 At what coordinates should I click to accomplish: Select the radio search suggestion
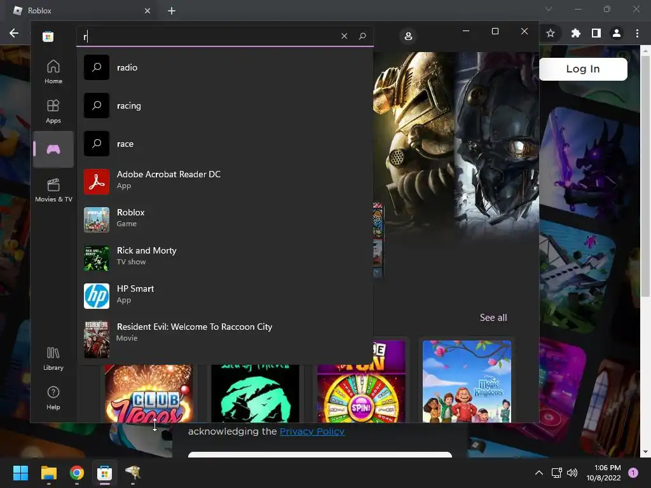[x=225, y=67]
